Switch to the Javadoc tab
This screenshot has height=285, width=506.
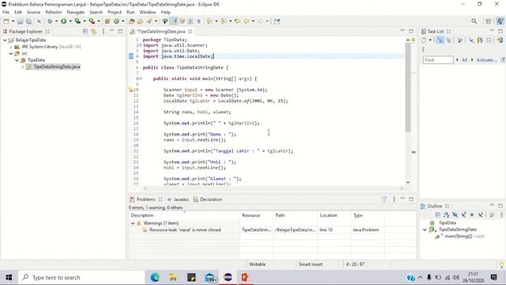pyautogui.click(x=178, y=199)
